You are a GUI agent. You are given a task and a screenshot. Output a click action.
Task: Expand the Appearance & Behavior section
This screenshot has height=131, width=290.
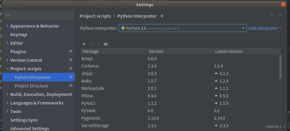click(x=7, y=26)
